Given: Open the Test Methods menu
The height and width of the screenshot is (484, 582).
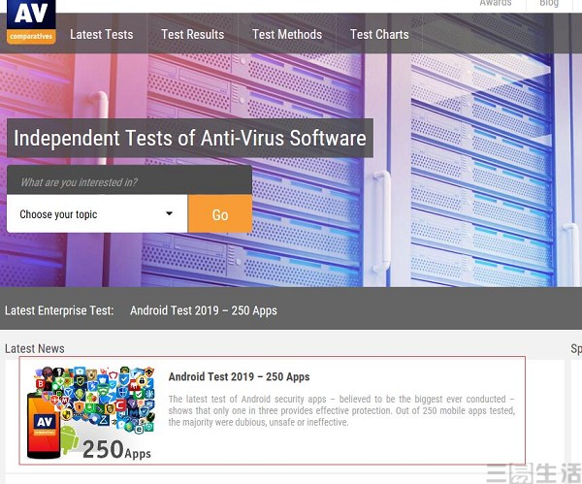Looking at the screenshot, I should (287, 35).
